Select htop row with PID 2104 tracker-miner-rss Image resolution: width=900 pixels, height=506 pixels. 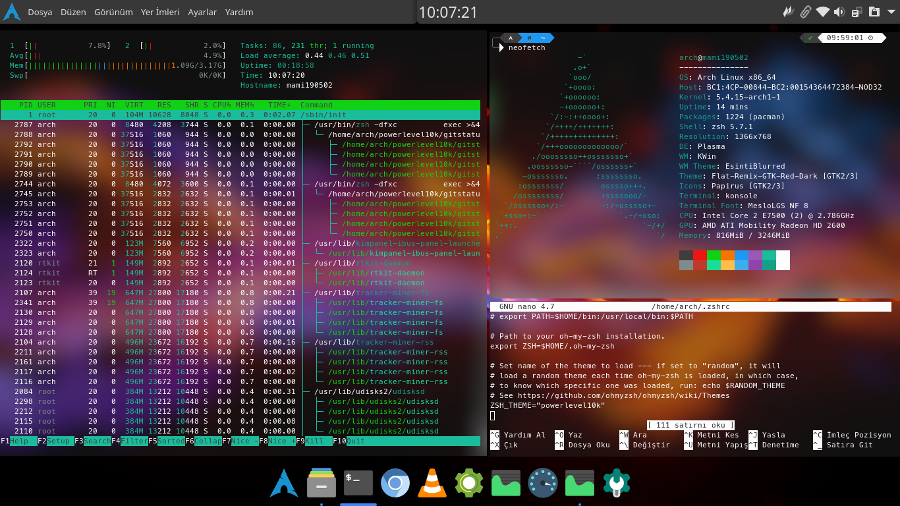point(240,342)
